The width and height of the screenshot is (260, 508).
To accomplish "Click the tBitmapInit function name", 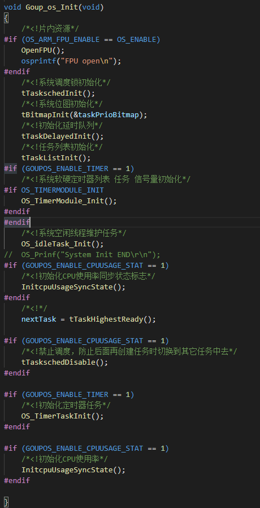I will click(x=45, y=115).
